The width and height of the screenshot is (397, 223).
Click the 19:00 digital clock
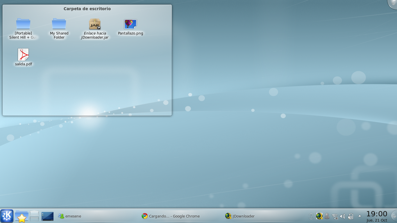tap(377, 216)
